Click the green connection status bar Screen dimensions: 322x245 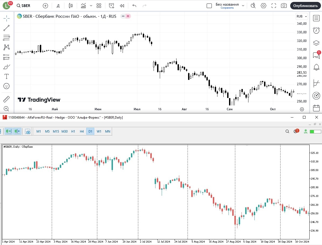coord(316,132)
